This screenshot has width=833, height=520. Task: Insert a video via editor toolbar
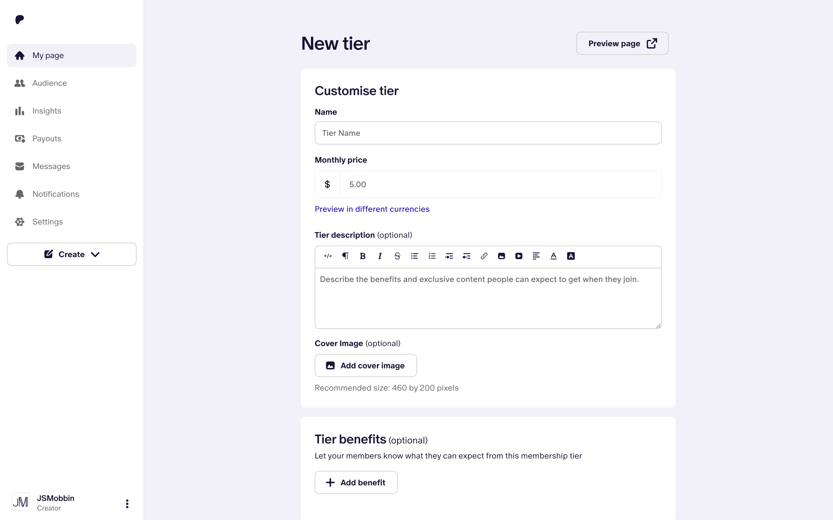[519, 256]
